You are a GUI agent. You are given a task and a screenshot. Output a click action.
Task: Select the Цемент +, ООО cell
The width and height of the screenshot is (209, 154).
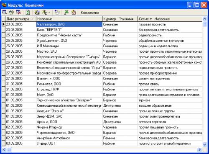click(69, 79)
